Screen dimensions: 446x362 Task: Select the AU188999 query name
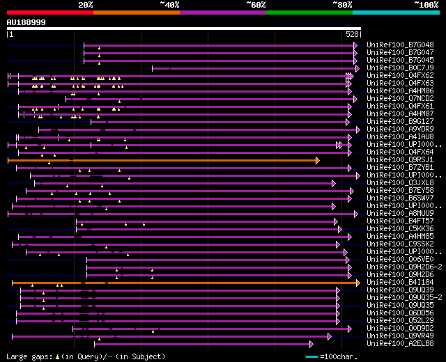pyautogui.click(x=26, y=22)
